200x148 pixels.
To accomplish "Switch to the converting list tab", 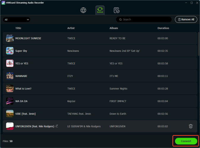I will tap(100, 10).
